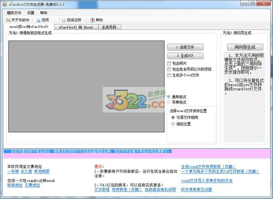The image size is (273, 199).
Task: Click 选择vcard文件保存位置 group label
Action: point(188,111)
